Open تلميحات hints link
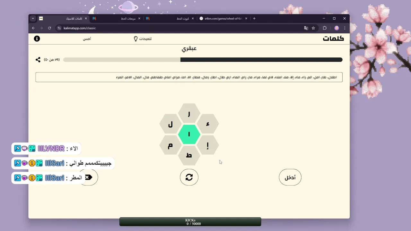This screenshot has width=411, height=231. [145, 38]
